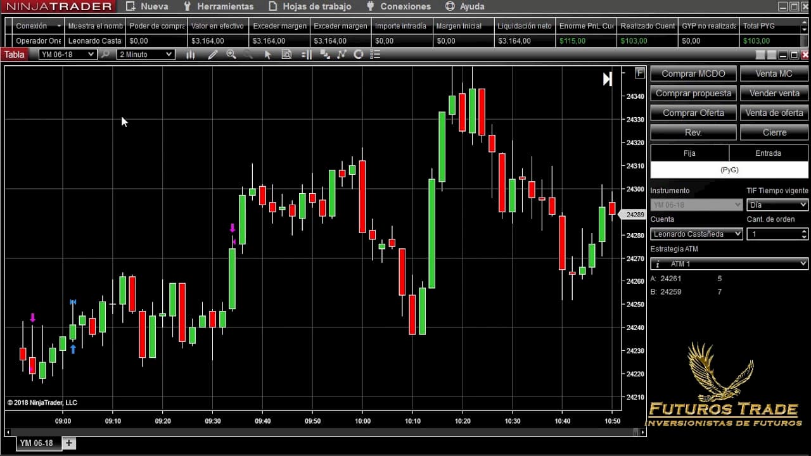Select the arrow cursor pointer tool

pyautogui.click(x=267, y=54)
